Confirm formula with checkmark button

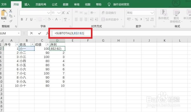(40, 33)
